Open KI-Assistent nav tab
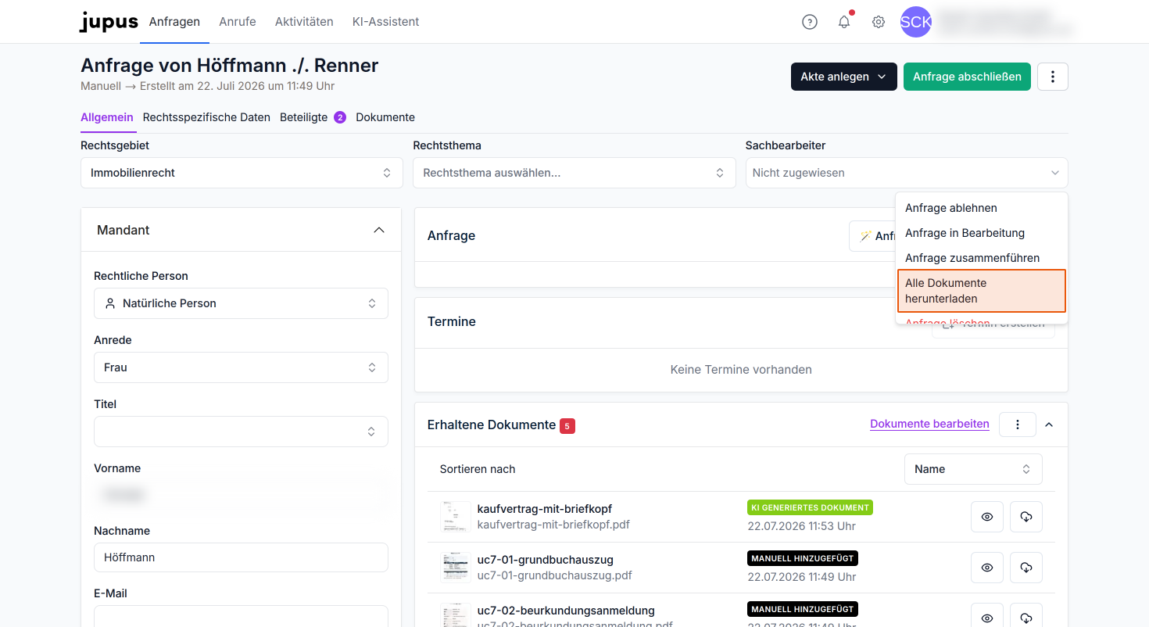 coord(386,22)
